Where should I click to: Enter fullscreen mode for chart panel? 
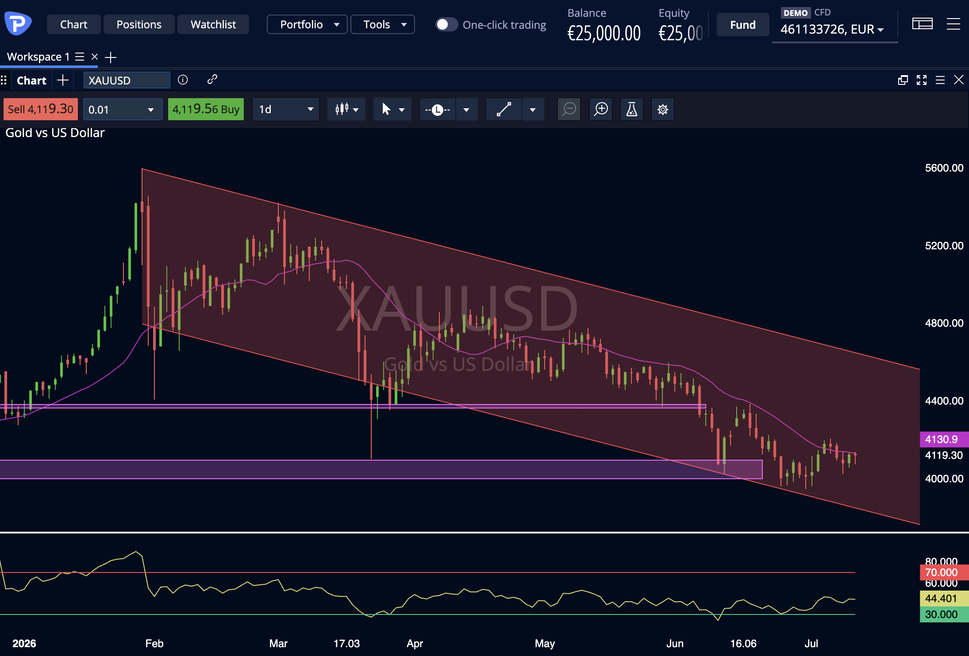click(x=922, y=80)
